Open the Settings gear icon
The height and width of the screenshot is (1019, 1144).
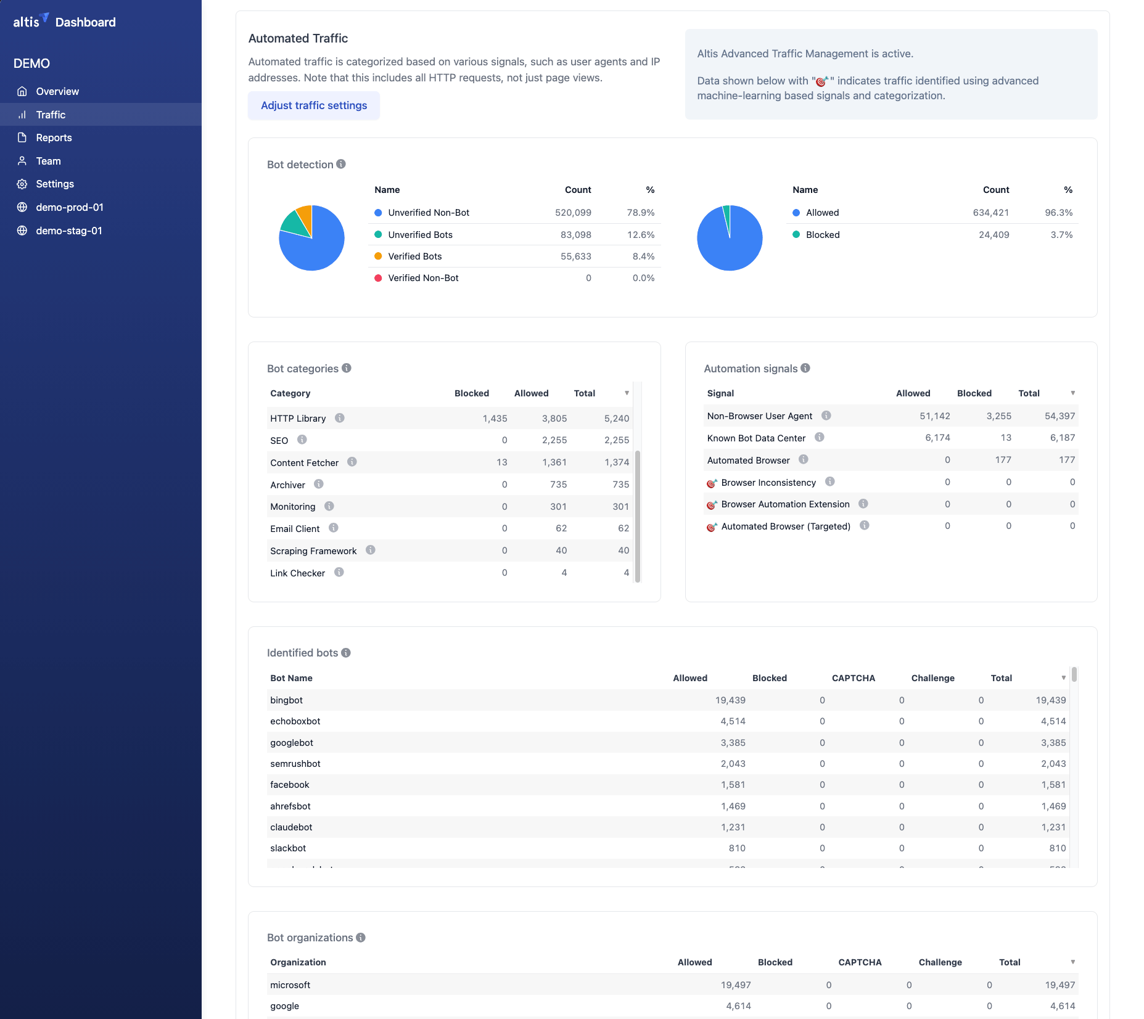(x=22, y=184)
